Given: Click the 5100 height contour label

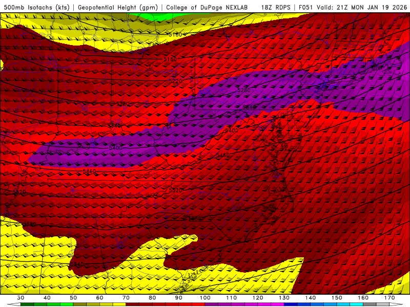Looking at the screenshot, I should pyautogui.click(x=175, y=35).
